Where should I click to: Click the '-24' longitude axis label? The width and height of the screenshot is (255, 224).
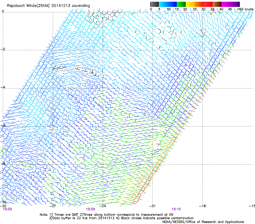(x=103, y=206)
